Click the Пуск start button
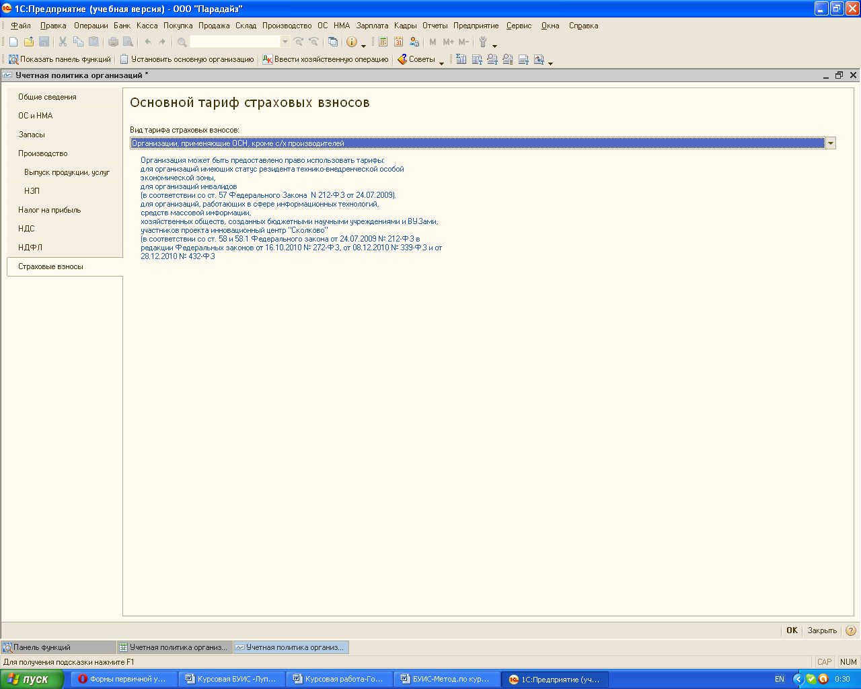The image size is (861, 689). click(x=32, y=679)
